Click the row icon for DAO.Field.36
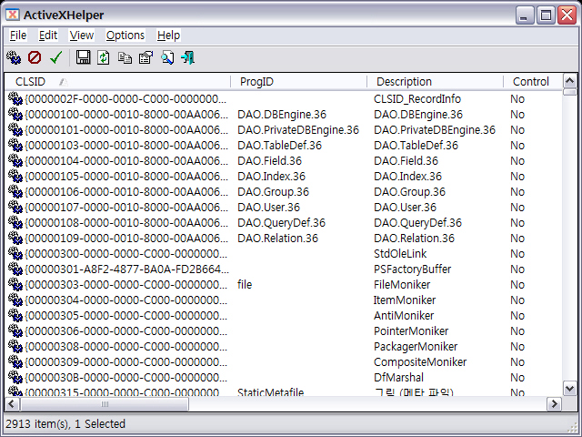This screenshot has width=582, height=437. tap(15, 160)
